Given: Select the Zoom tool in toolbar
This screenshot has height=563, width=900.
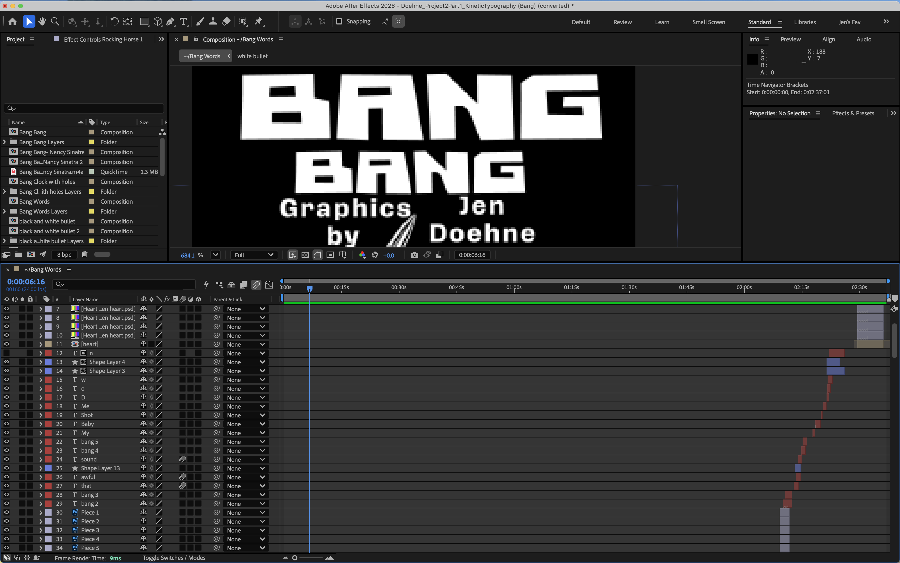Looking at the screenshot, I should (55, 22).
